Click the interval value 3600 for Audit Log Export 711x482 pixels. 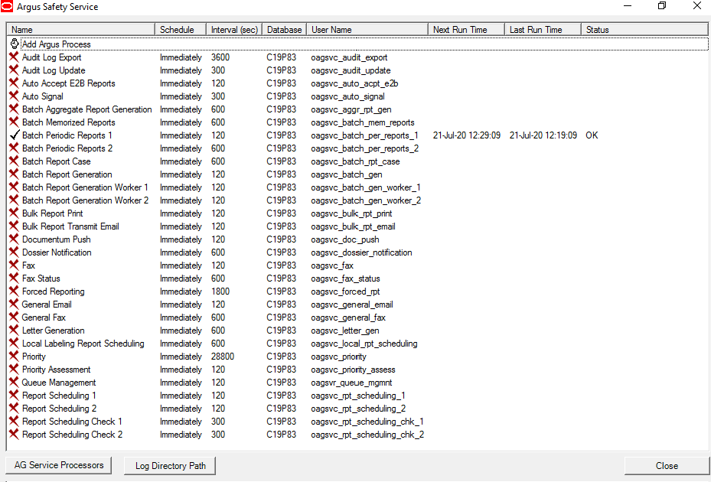coord(220,57)
